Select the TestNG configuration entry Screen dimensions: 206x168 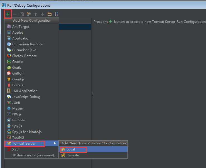[31, 138]
